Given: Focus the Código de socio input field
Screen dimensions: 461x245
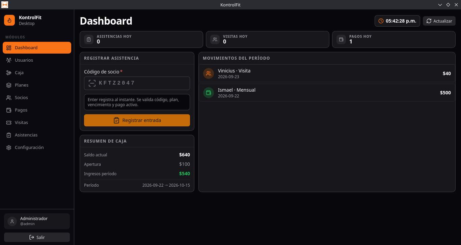Looking at the screenshot, I should [x=137, y=83].
